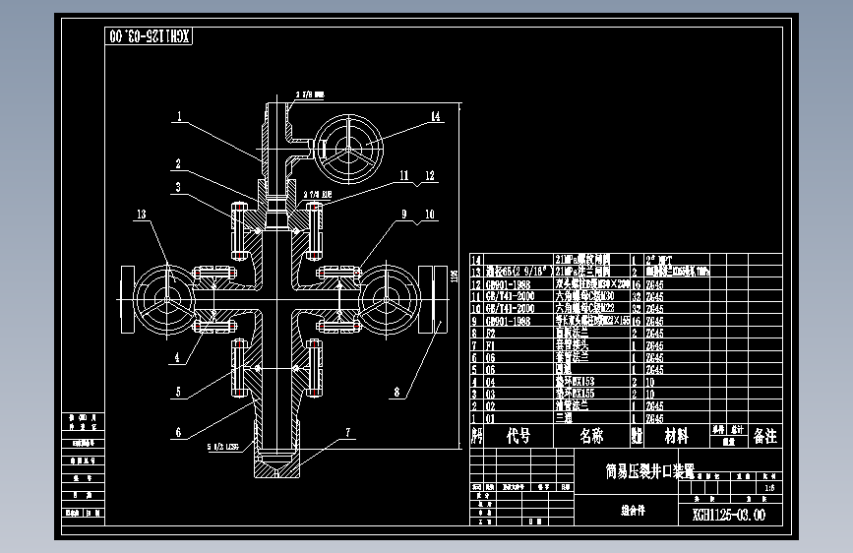Click callout number 6 in the drawing
Viewport: 853px width, 553px height.
tap(178, 433)
